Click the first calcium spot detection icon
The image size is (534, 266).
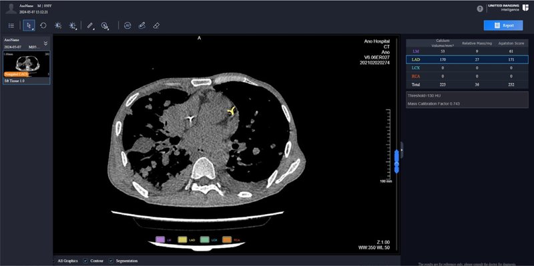coord(58,25)
